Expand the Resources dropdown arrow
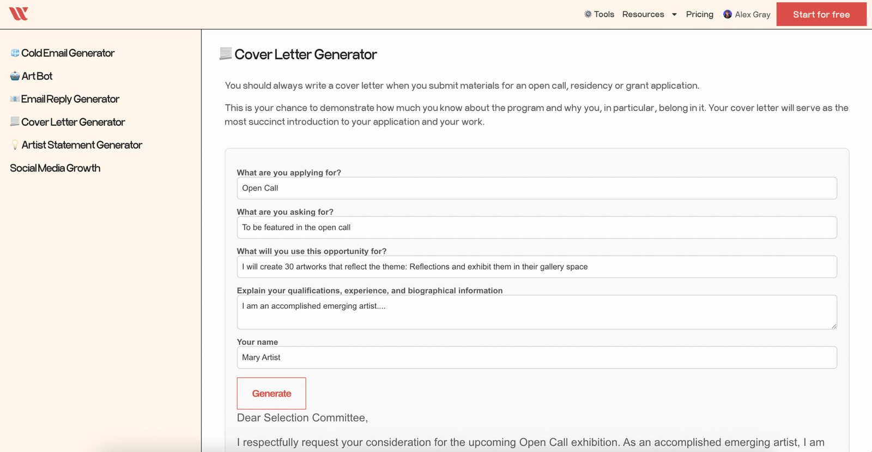Viewport: 872px width, 452px height. [674, 15]
